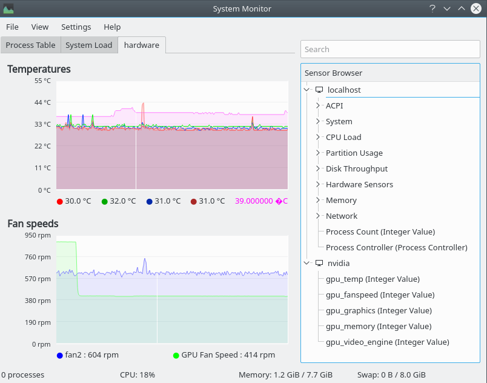Image resolution: width=487 pixels, height=383 pixels.
Task: Click the Sensor Browser column header
Action: (x=390, y=73)
